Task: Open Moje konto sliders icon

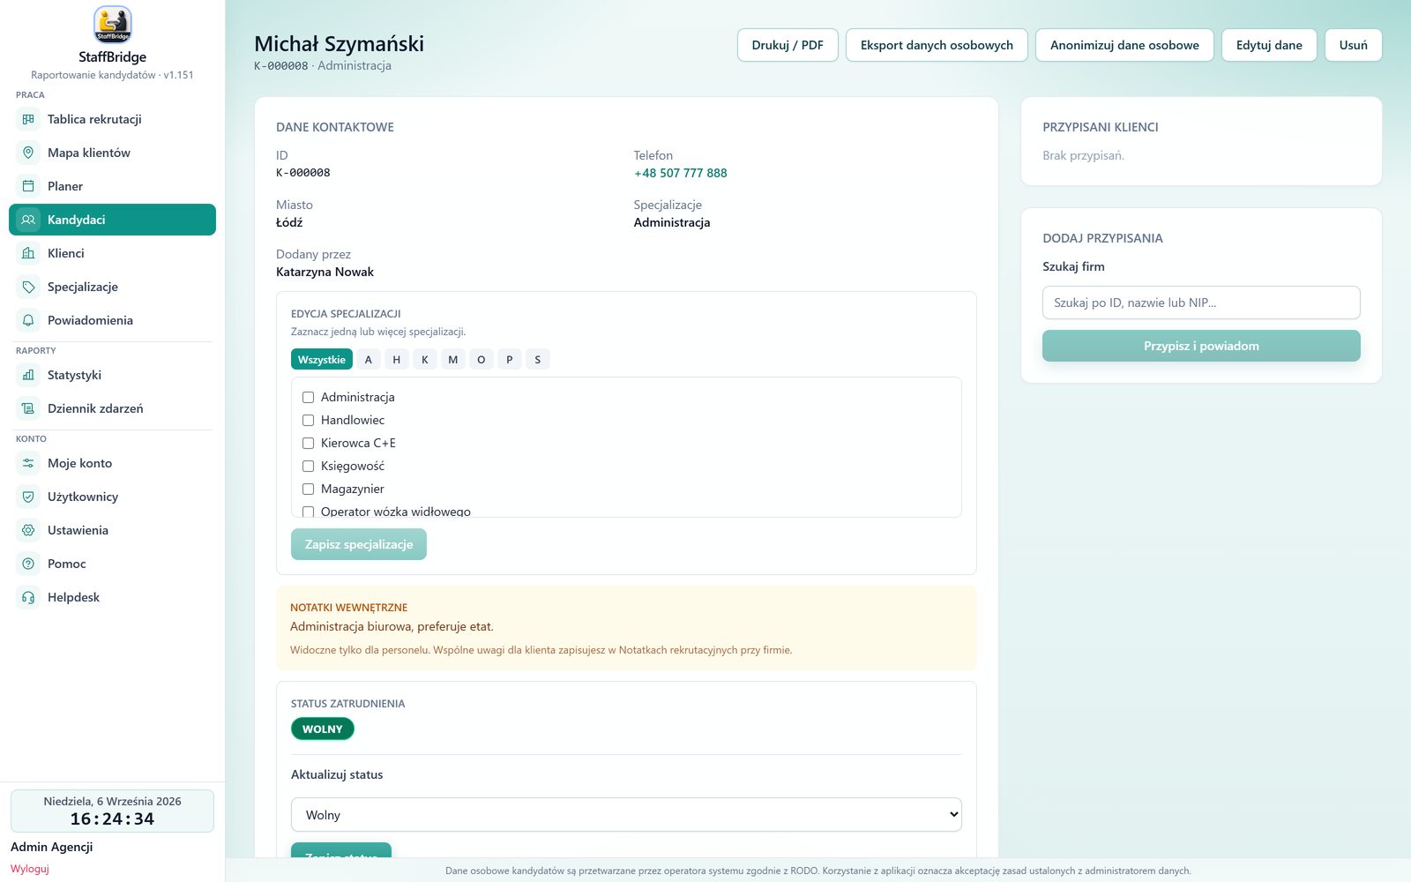Action: click(x=28, y=463)
